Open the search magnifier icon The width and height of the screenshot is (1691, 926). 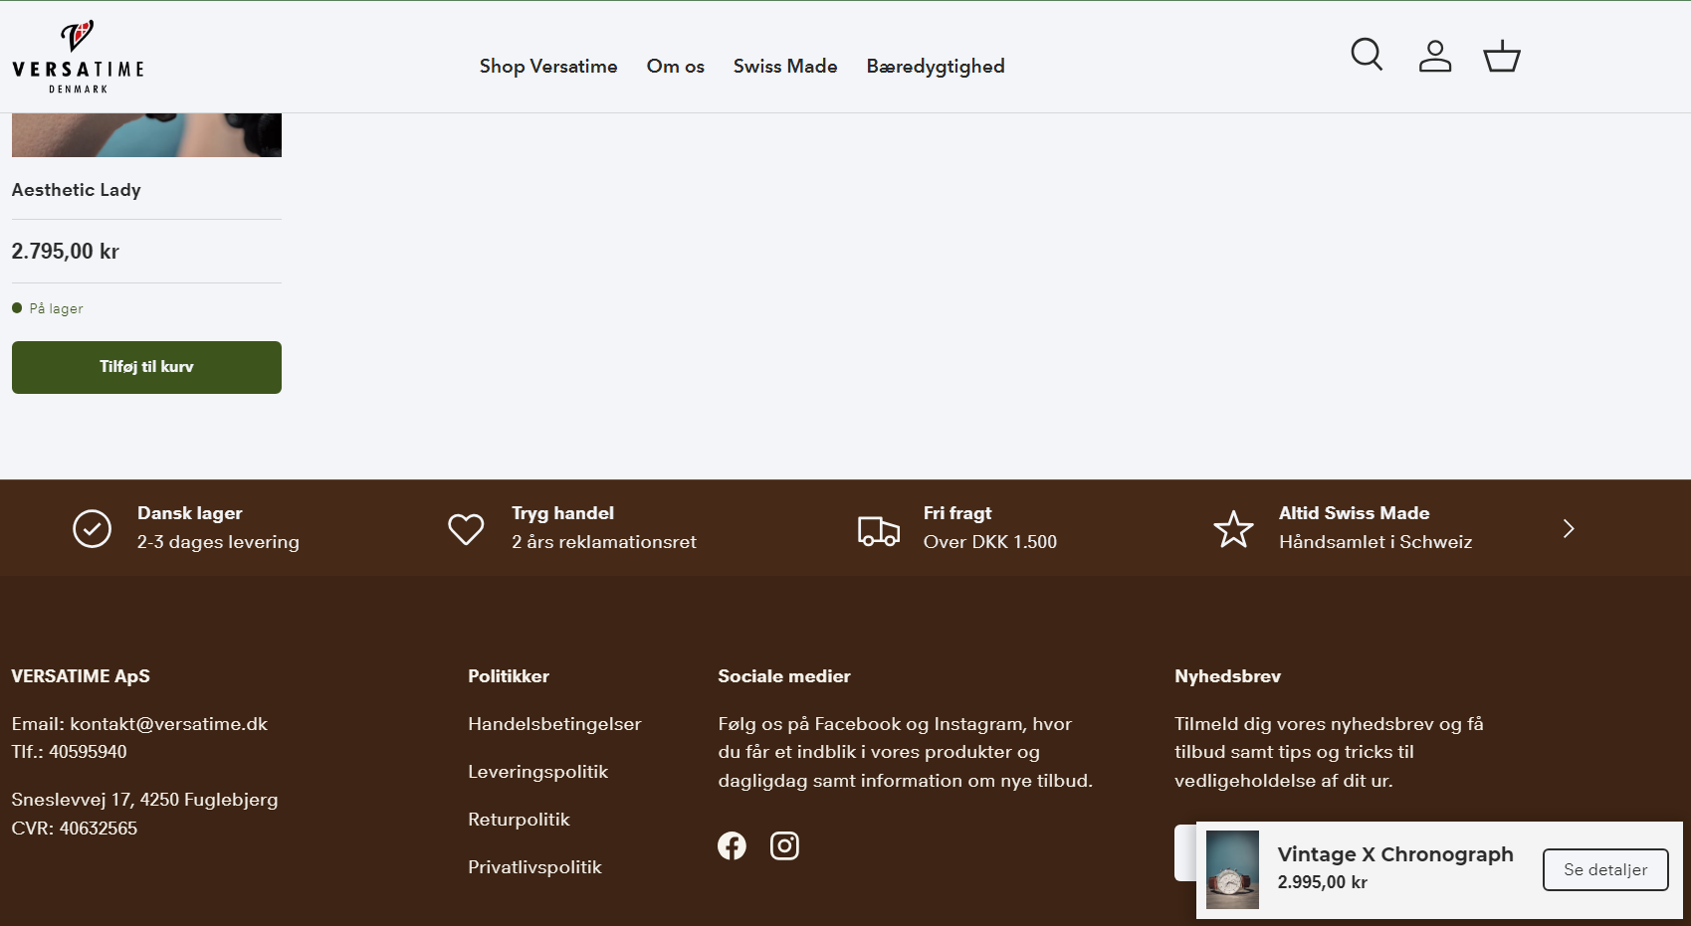(1367, 55)
